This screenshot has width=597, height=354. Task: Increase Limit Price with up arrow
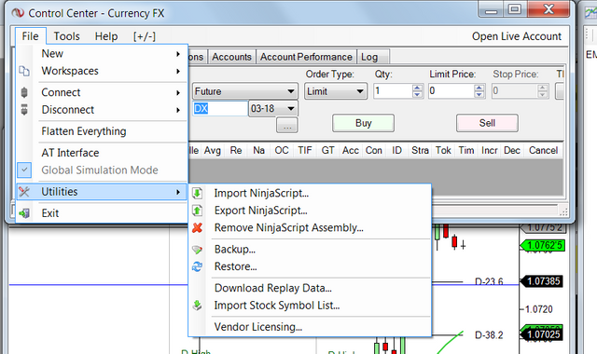tap(479, 88)
